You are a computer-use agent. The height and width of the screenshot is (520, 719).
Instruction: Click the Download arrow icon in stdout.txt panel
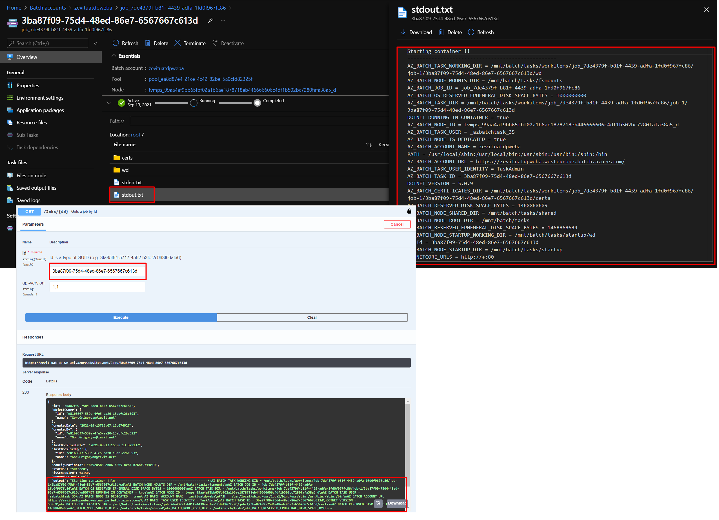pyautogui.click(x=403, y=32)
